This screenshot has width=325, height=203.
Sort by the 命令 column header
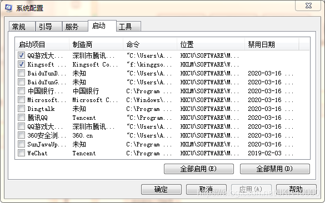tap(150, 44)
